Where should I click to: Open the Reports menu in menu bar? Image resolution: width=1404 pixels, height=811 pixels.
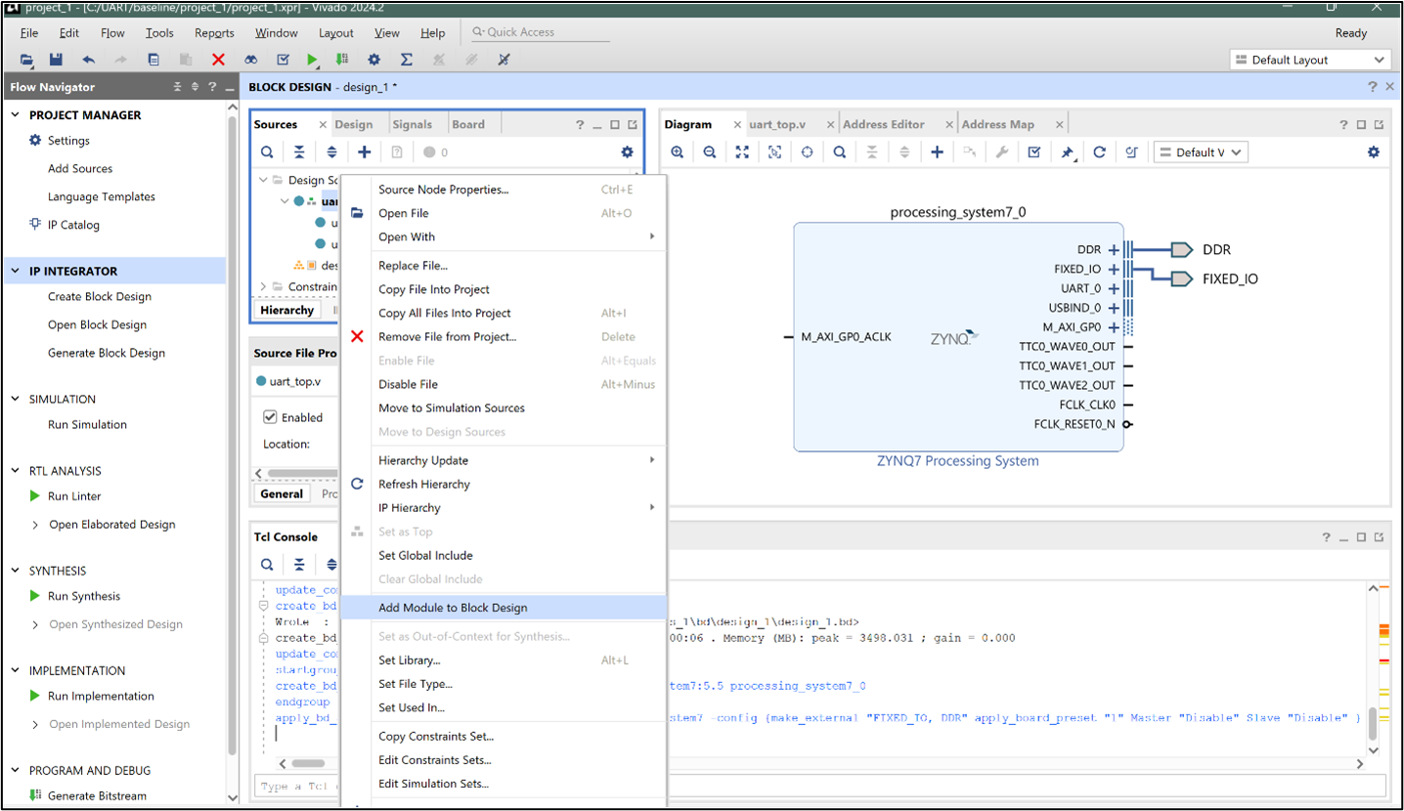[214, 33]
